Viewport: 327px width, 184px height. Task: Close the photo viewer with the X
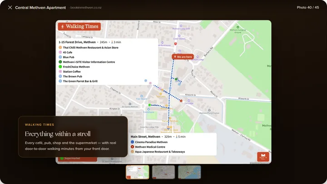pos(10,8)
